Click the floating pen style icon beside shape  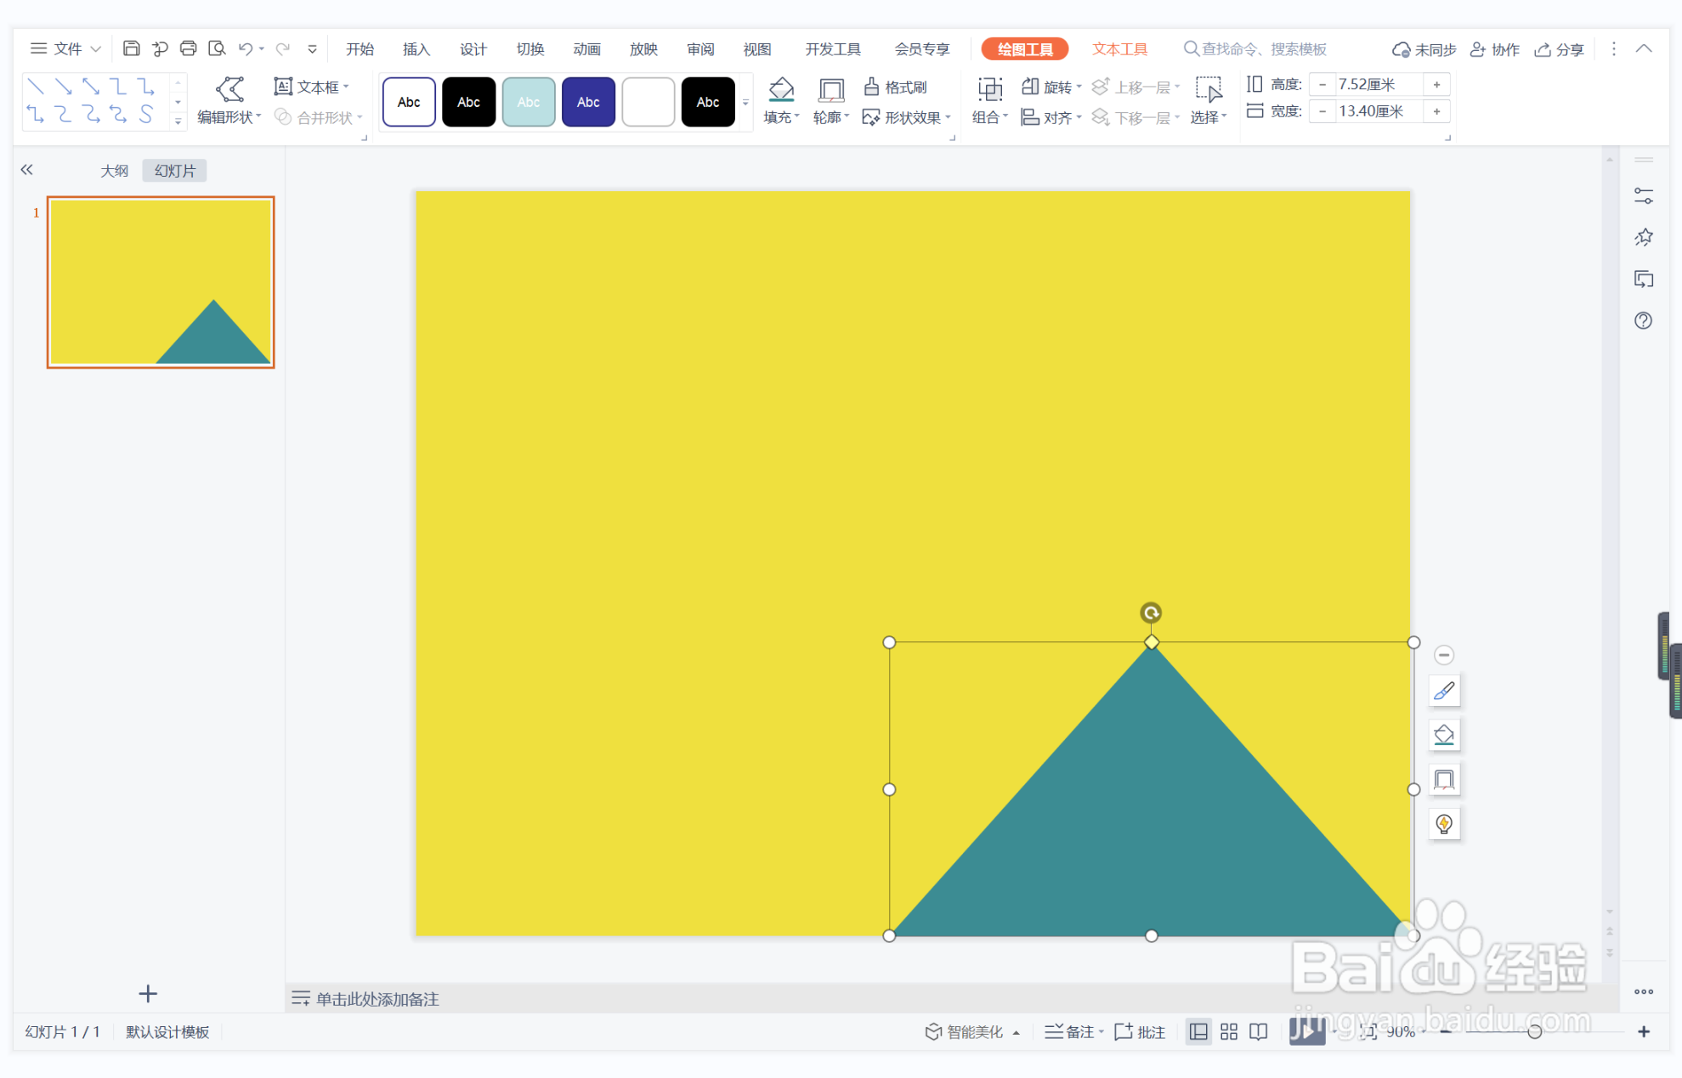point(1443,691)
